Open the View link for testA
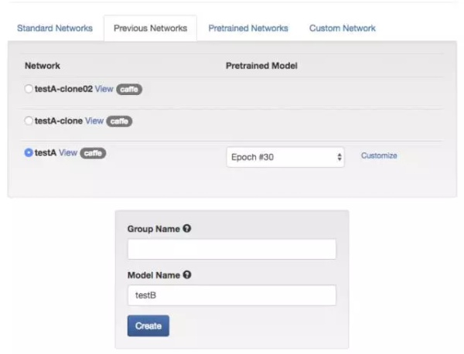This screenshot has height=354, width=464. [x=68, y=153]
